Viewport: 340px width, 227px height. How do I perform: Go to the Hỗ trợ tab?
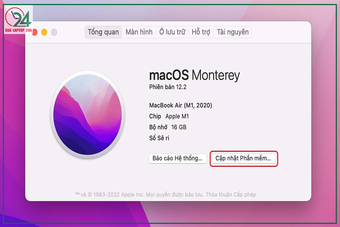[201, 32]
